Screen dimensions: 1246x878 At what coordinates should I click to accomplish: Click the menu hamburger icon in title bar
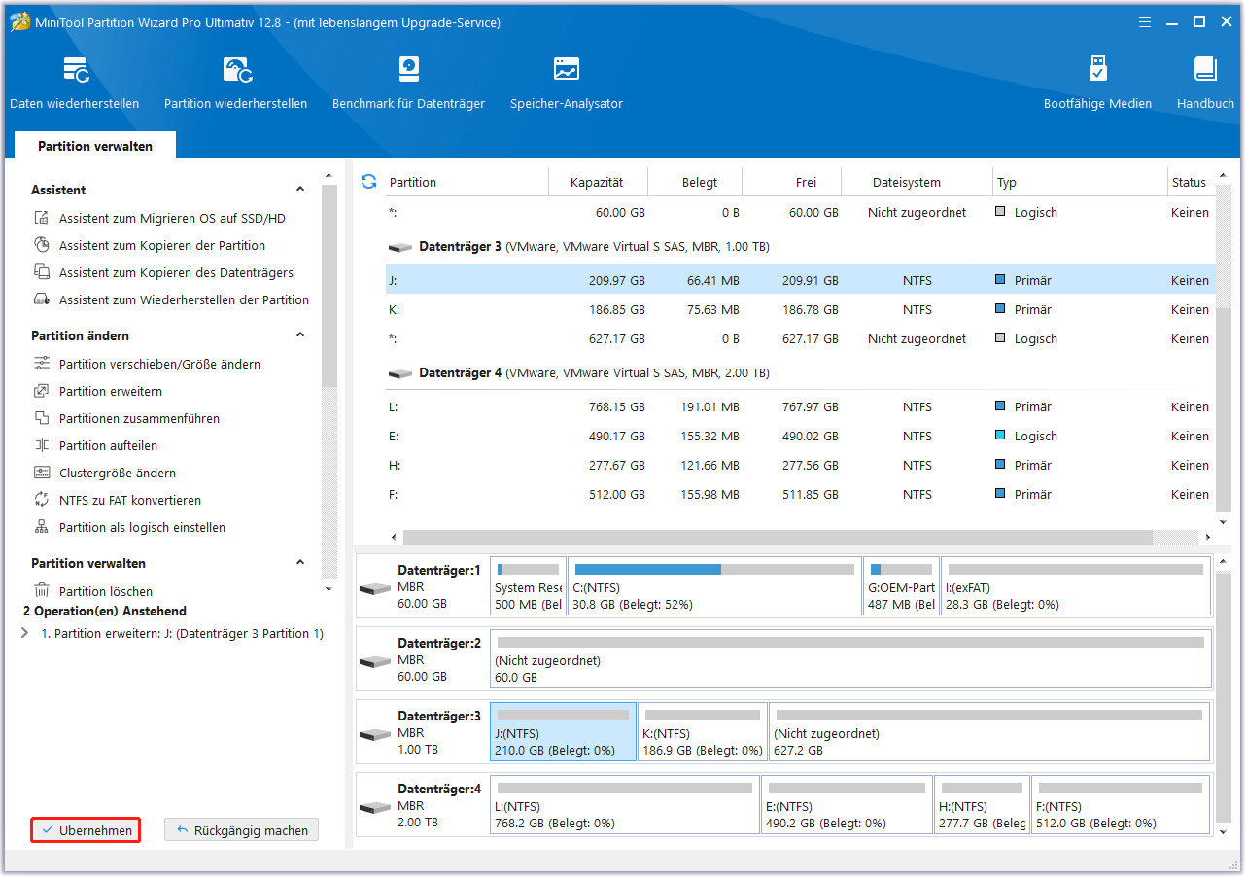pyautogui.click(x=1145, y=21)
